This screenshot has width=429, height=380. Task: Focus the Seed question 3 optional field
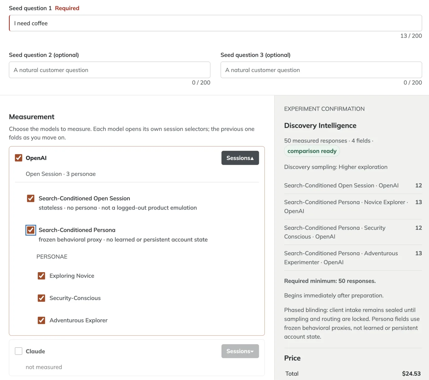[x=321, y=70]
